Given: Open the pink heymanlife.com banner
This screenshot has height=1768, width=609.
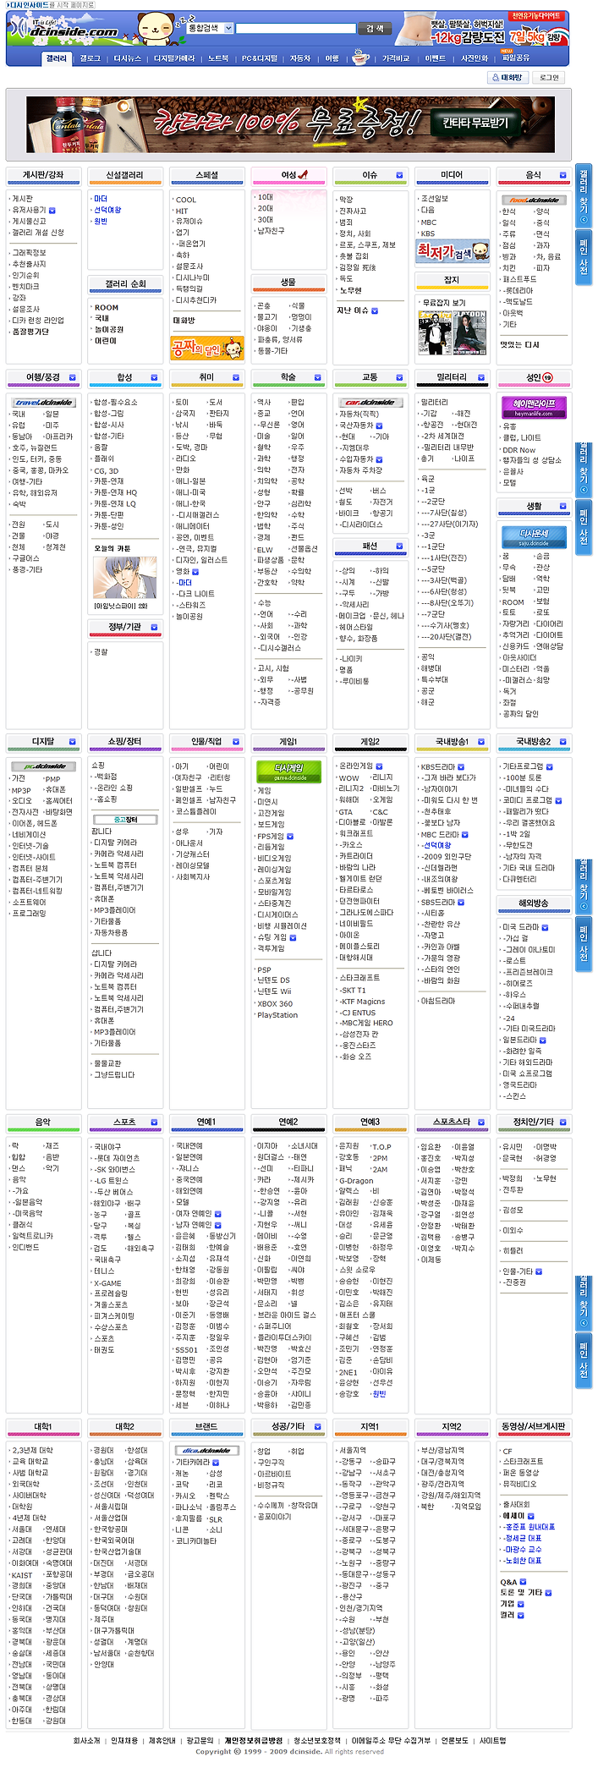Looking at the screenshot, I should click(534, 408).
